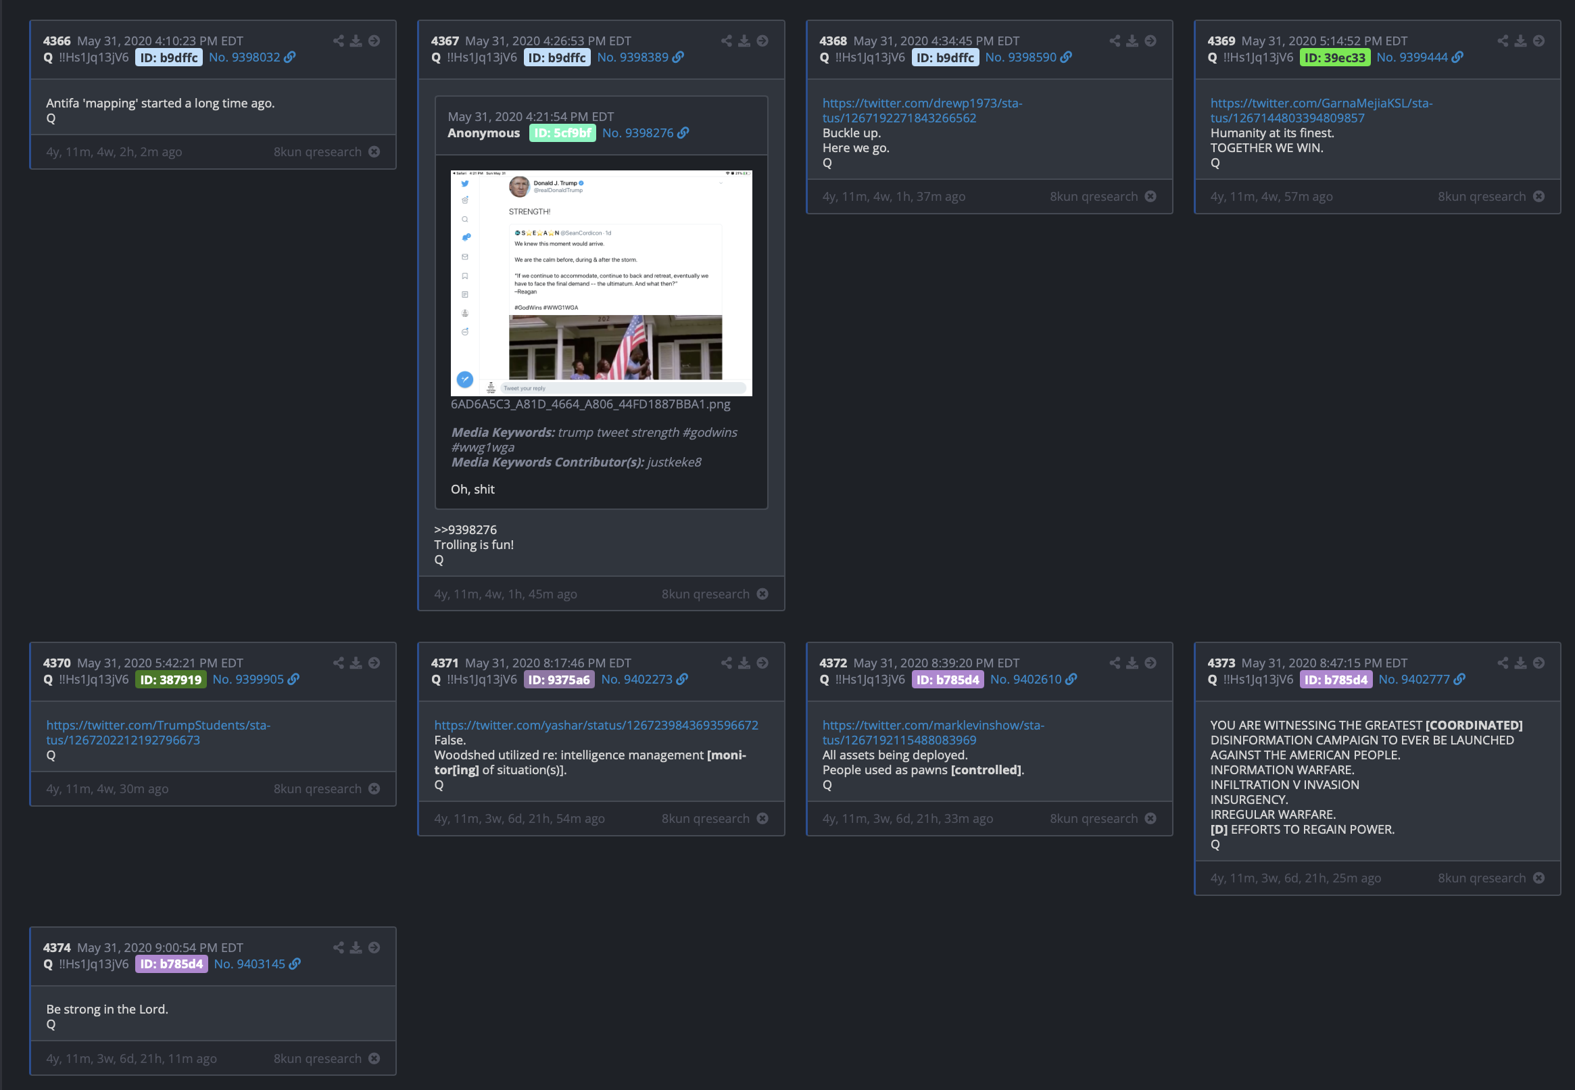
Task: Open the yashar Twitter status link
Action: click(x=596, y=726)
